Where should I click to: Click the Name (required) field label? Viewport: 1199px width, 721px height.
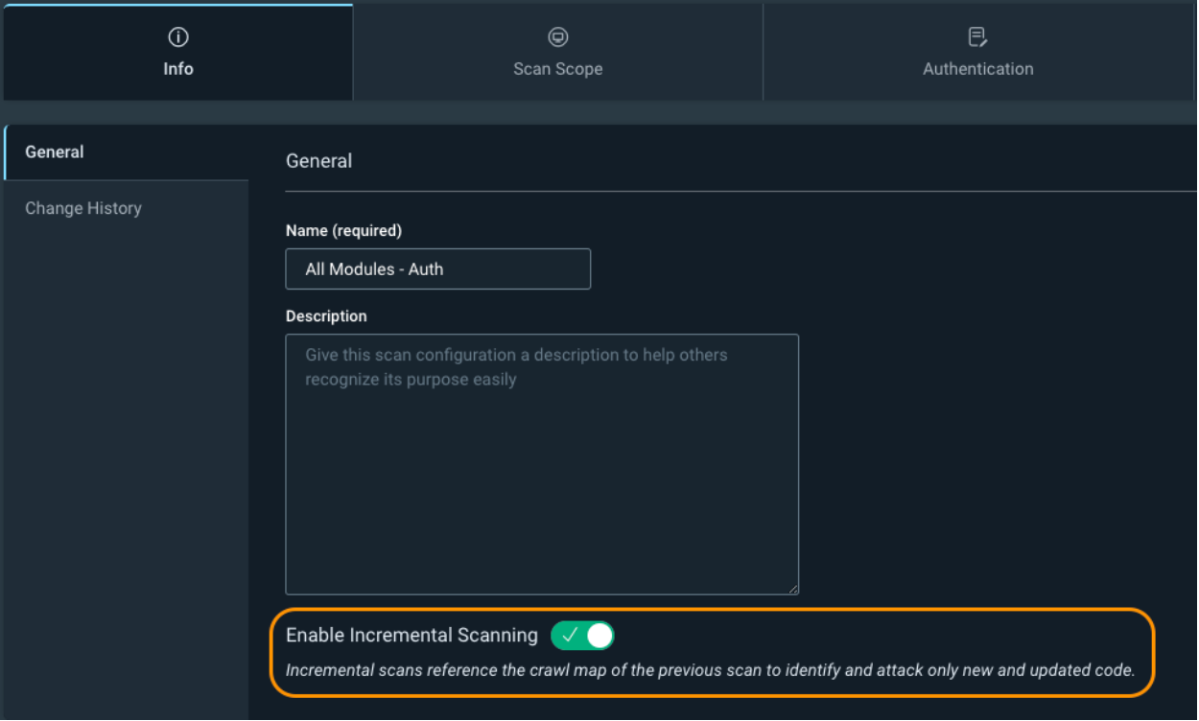[343, 231]
